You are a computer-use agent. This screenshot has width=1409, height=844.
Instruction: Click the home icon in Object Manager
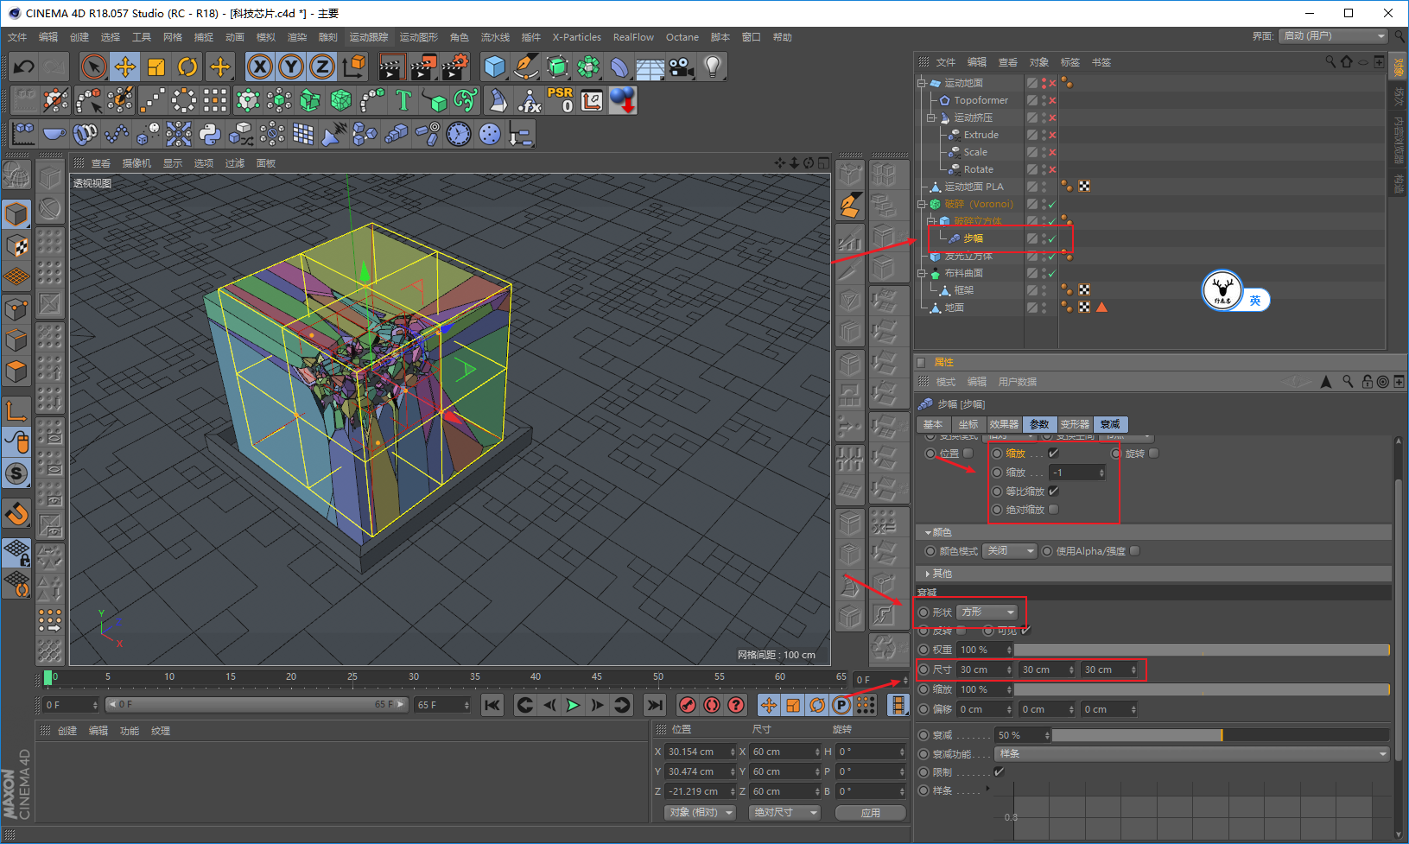[1347, 61]
